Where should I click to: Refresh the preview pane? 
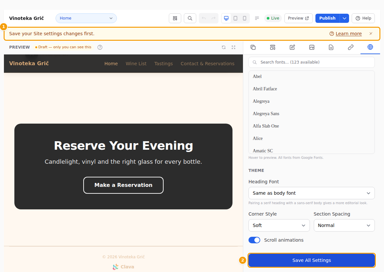(x=224, y=47)
